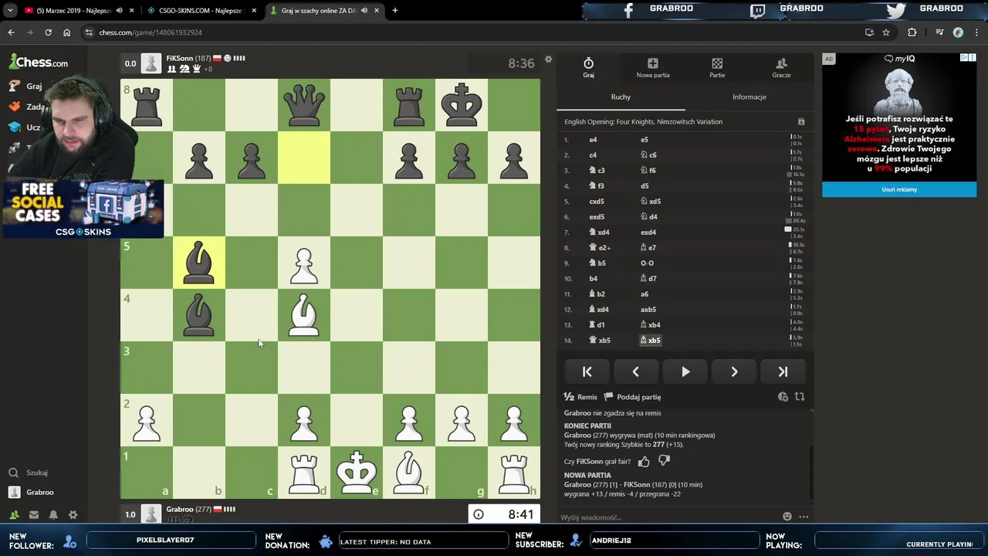Bookmark this page with star icon

click(x=886, y=32)
